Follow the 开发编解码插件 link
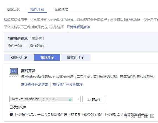The image size is (158, 123). click(x=78, y=27)
